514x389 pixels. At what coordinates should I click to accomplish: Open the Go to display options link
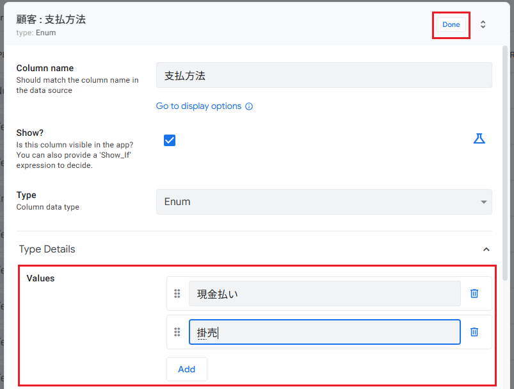tap(198, 106)
